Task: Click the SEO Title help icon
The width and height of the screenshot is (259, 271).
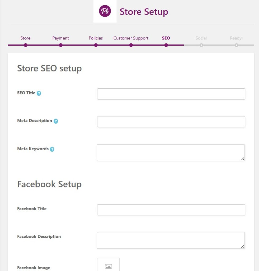Action: click(39, 93)
